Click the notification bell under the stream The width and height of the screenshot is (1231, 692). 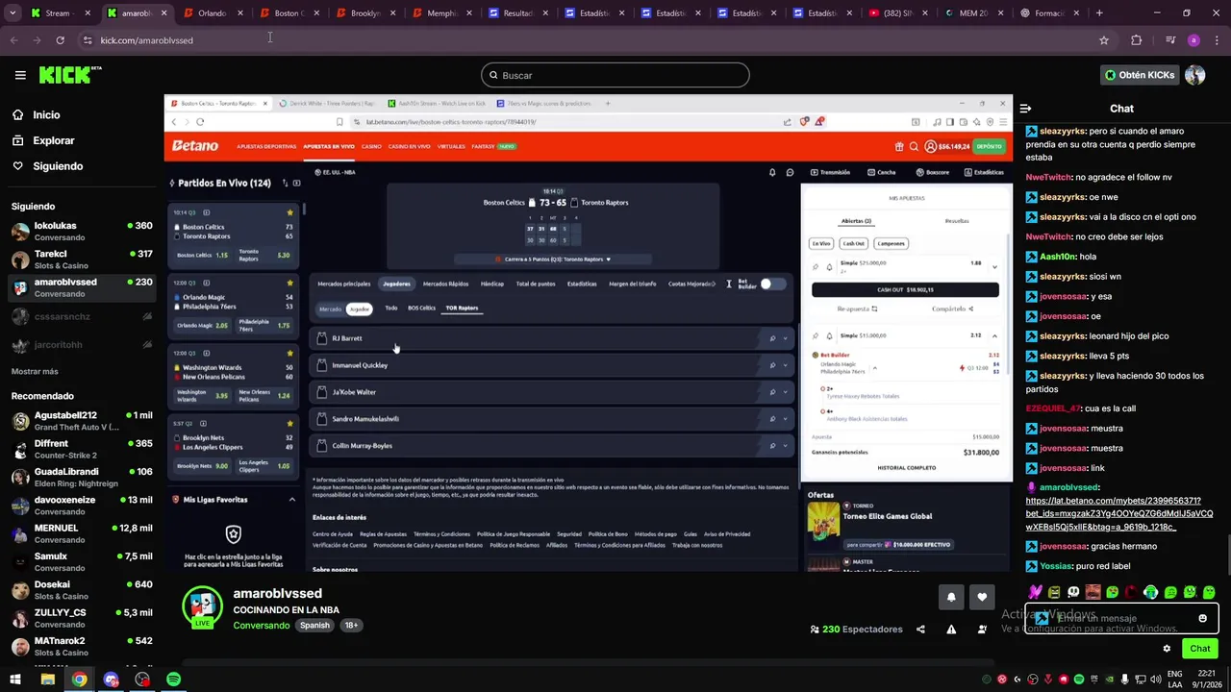tap(951, 597)
